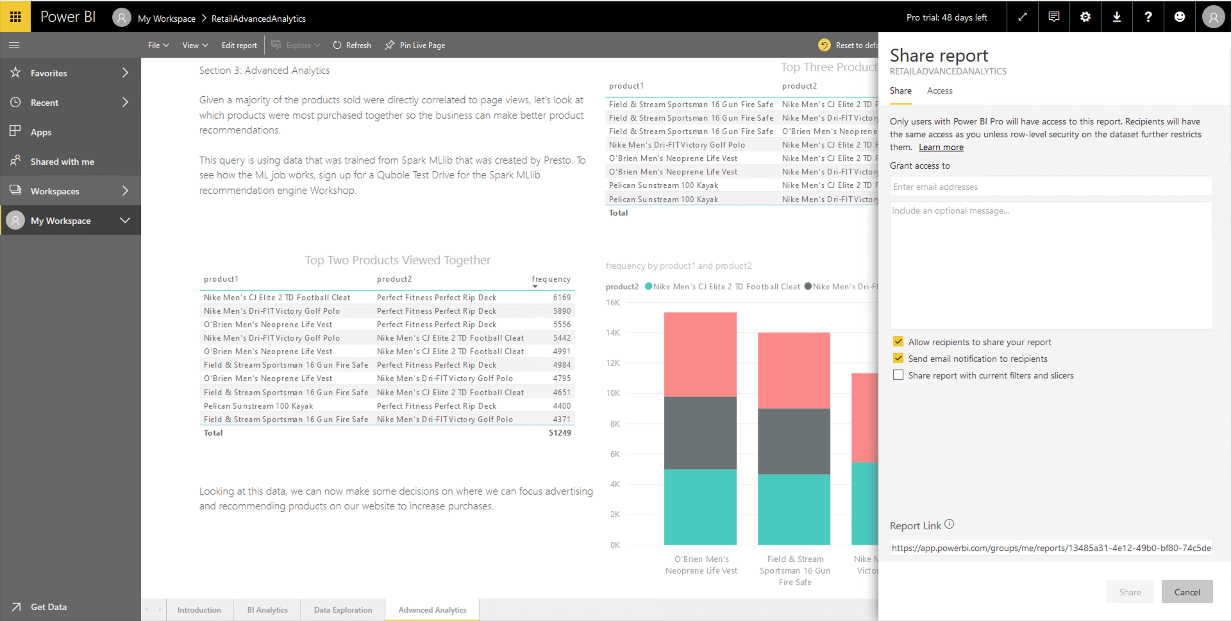Screen dimensions: 1231x621
Task: Click the Pin Live Page pin icon
Action: tap(390, 46)
